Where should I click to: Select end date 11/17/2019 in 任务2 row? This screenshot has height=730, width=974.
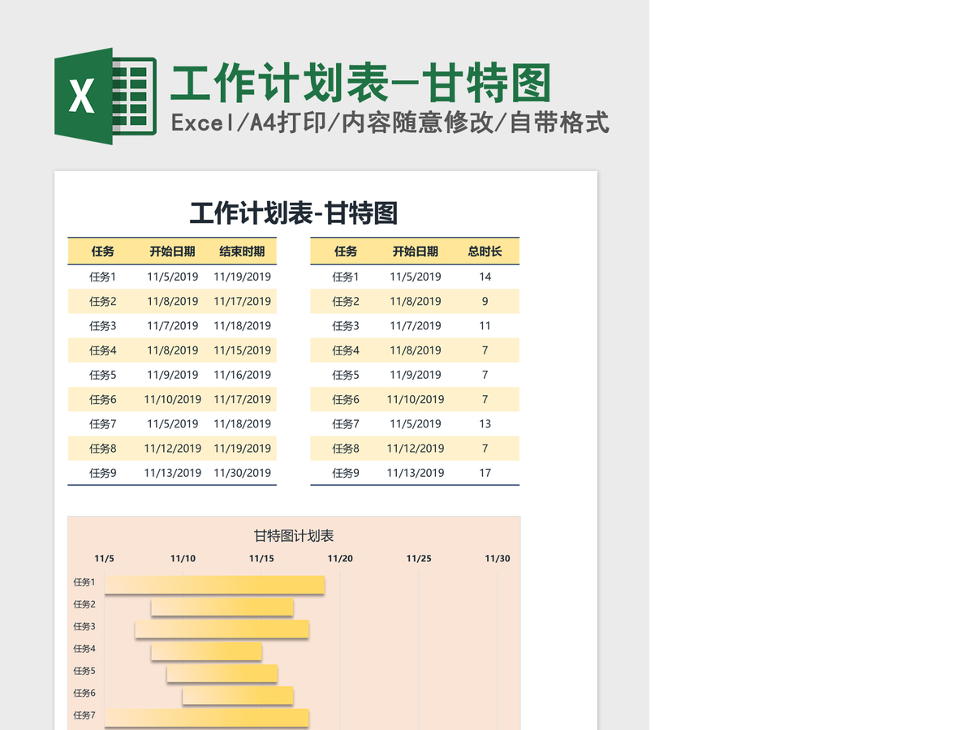coord(242,301)
